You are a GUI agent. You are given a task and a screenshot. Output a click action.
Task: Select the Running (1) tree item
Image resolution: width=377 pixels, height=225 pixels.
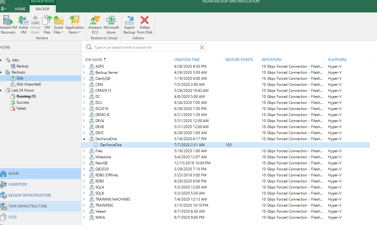pos(26,96)
